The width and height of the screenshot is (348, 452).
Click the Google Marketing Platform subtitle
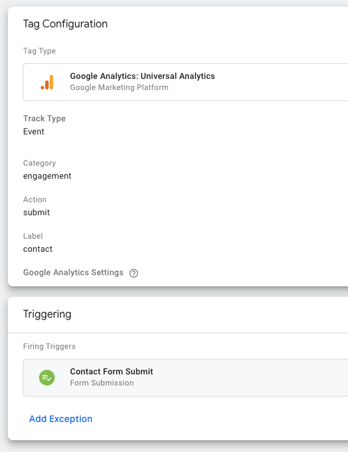click(119, 87)
